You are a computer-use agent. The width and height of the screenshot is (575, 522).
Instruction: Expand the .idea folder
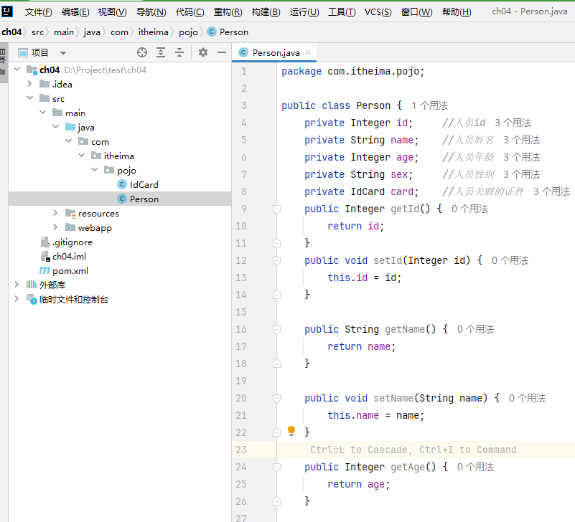29,84
